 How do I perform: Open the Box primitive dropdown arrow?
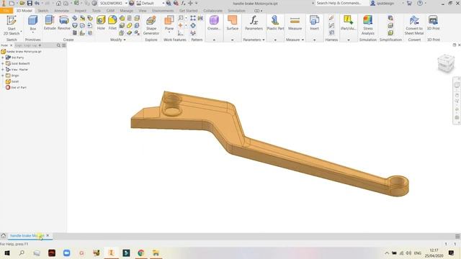coord(32,32)
